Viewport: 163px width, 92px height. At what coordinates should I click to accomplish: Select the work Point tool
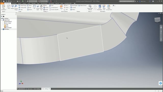66,7
